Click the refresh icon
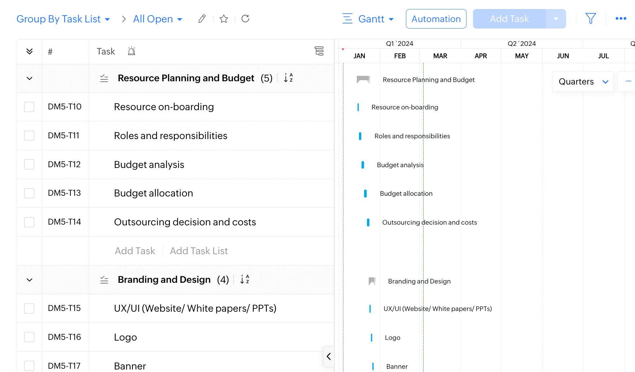The height and width of the screenshot is (372, 635). [245, 19]
